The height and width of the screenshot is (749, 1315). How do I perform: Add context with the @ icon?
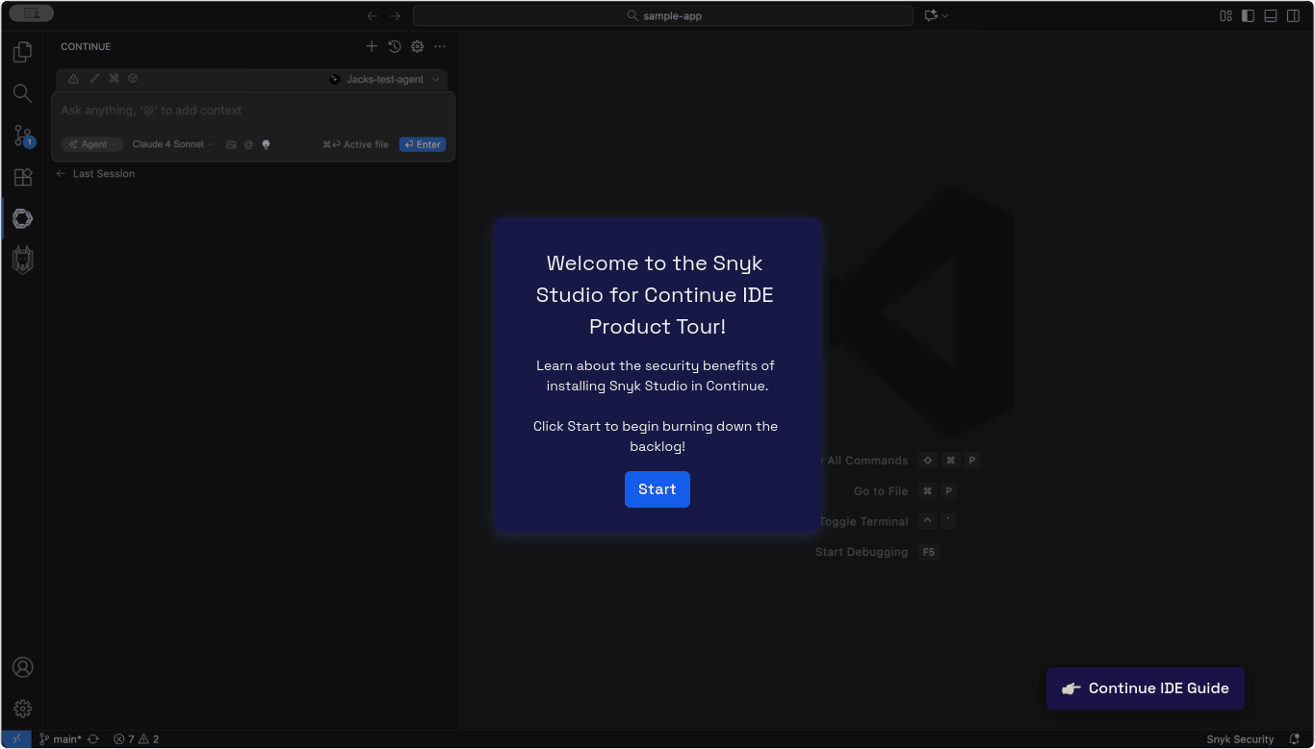coord(248,144)
